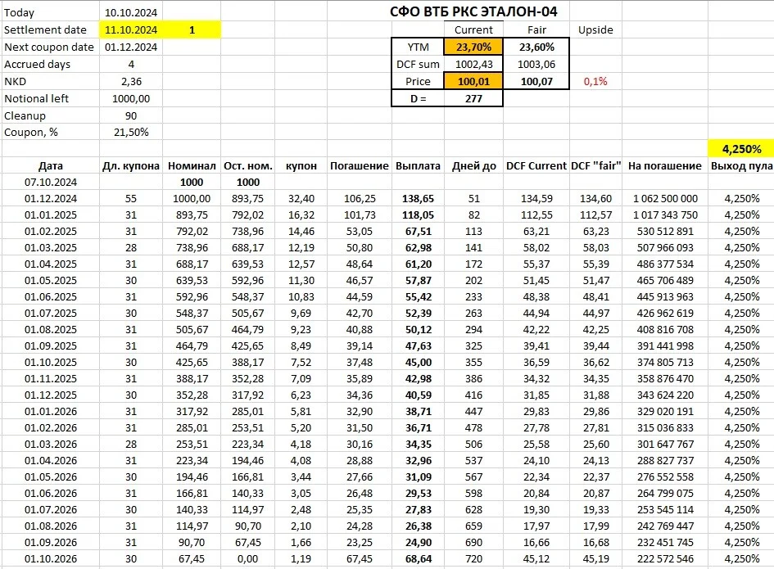
Task: Select the payout value 32,96
Action: click(x=418, y=460)
